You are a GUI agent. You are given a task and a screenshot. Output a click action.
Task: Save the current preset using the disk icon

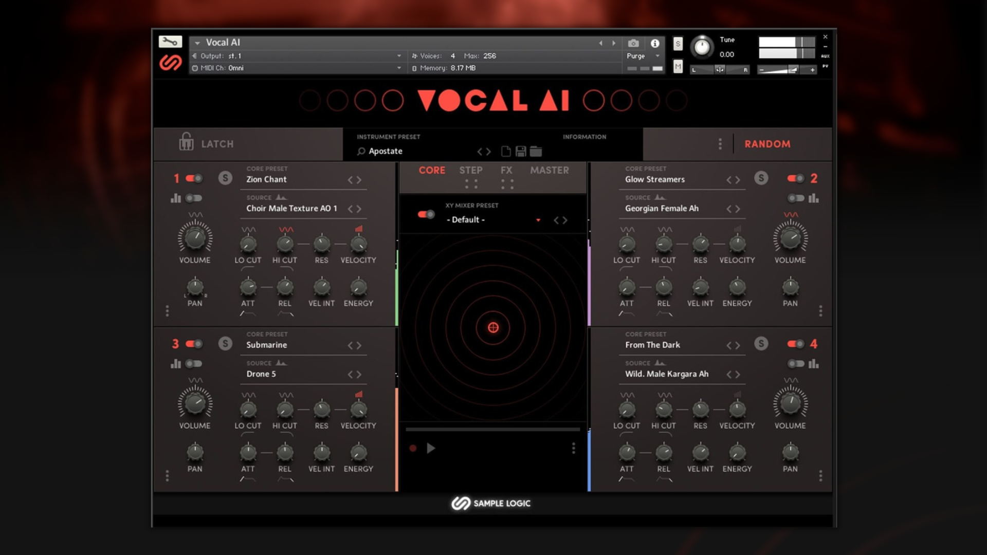point(520,151)
